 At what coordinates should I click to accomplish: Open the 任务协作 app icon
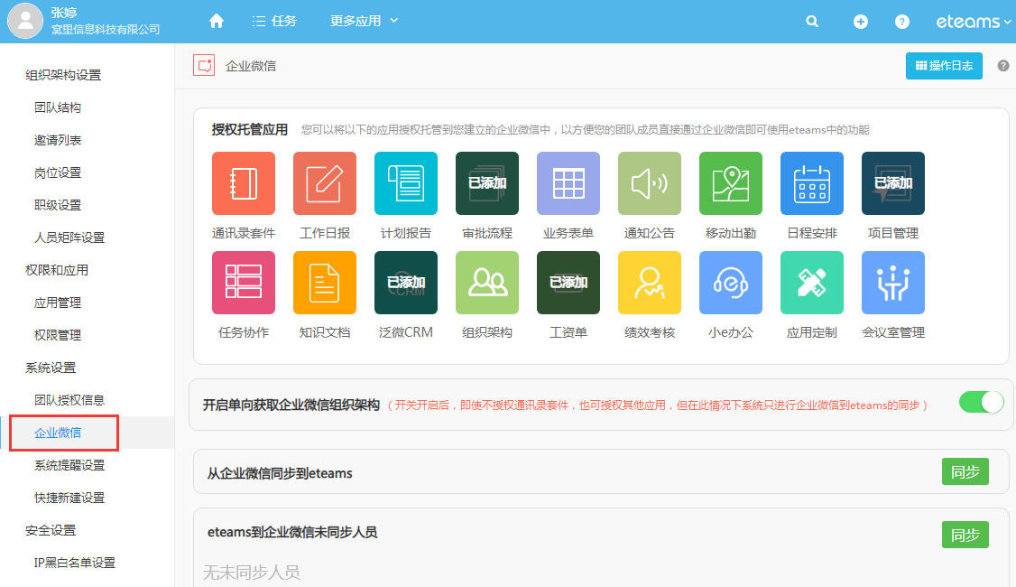244,283
